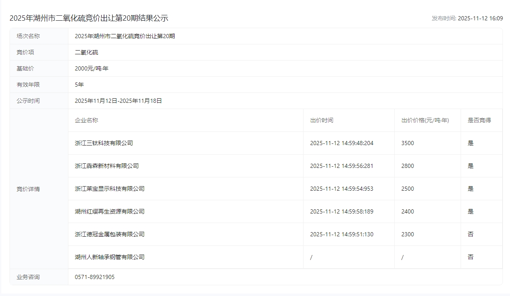Select company 浙江德冠金属包装有限公司
This screenshot has height=296, width=510.
109,234
